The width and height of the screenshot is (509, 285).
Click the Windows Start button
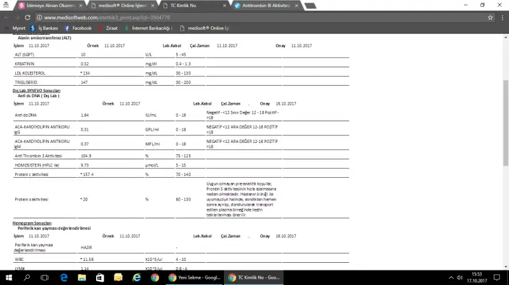tap(8, 278)
